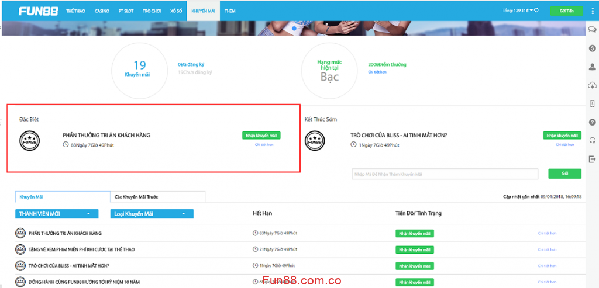Click the promo code input field

[445, 174]
